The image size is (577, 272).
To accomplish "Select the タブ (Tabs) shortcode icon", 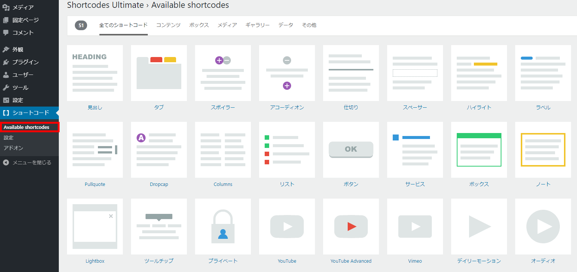I will tap(159, 73).
